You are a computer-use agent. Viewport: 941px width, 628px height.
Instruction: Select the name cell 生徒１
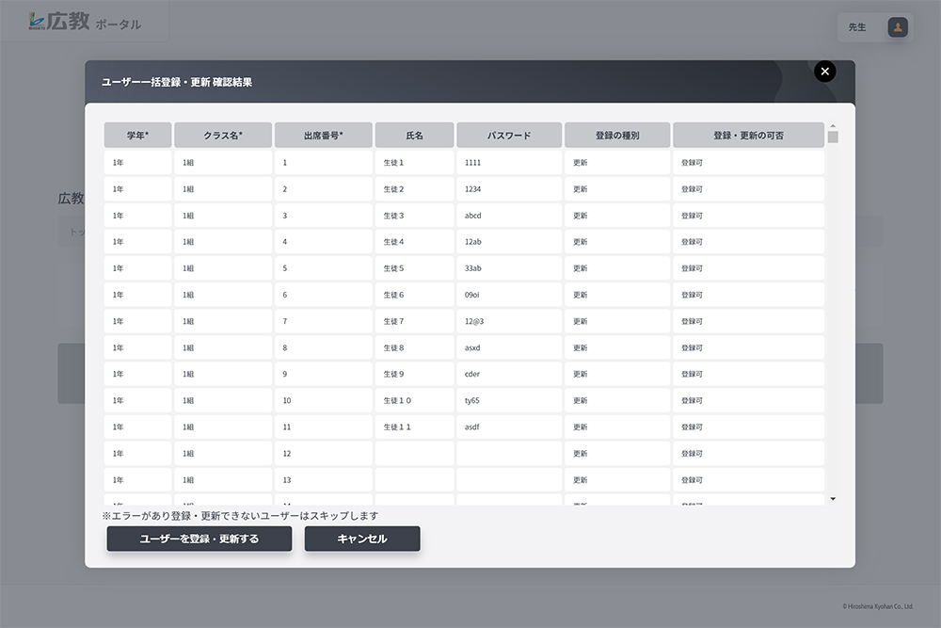(x=414, y=163)
